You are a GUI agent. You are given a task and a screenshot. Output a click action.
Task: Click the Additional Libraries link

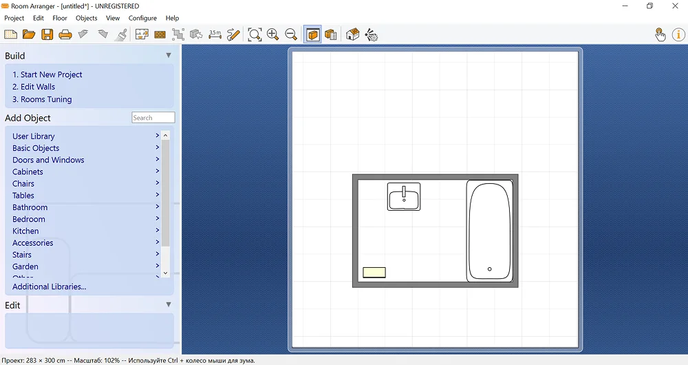[49, 286]
